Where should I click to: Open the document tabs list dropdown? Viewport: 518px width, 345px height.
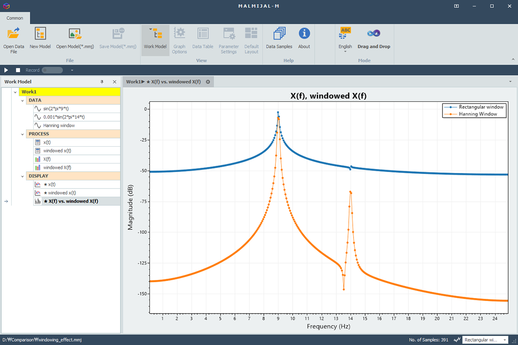510,82
